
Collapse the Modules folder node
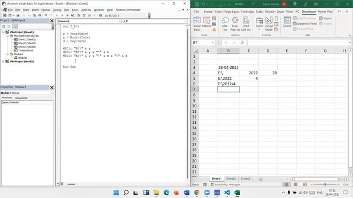(x=7, y=54)
